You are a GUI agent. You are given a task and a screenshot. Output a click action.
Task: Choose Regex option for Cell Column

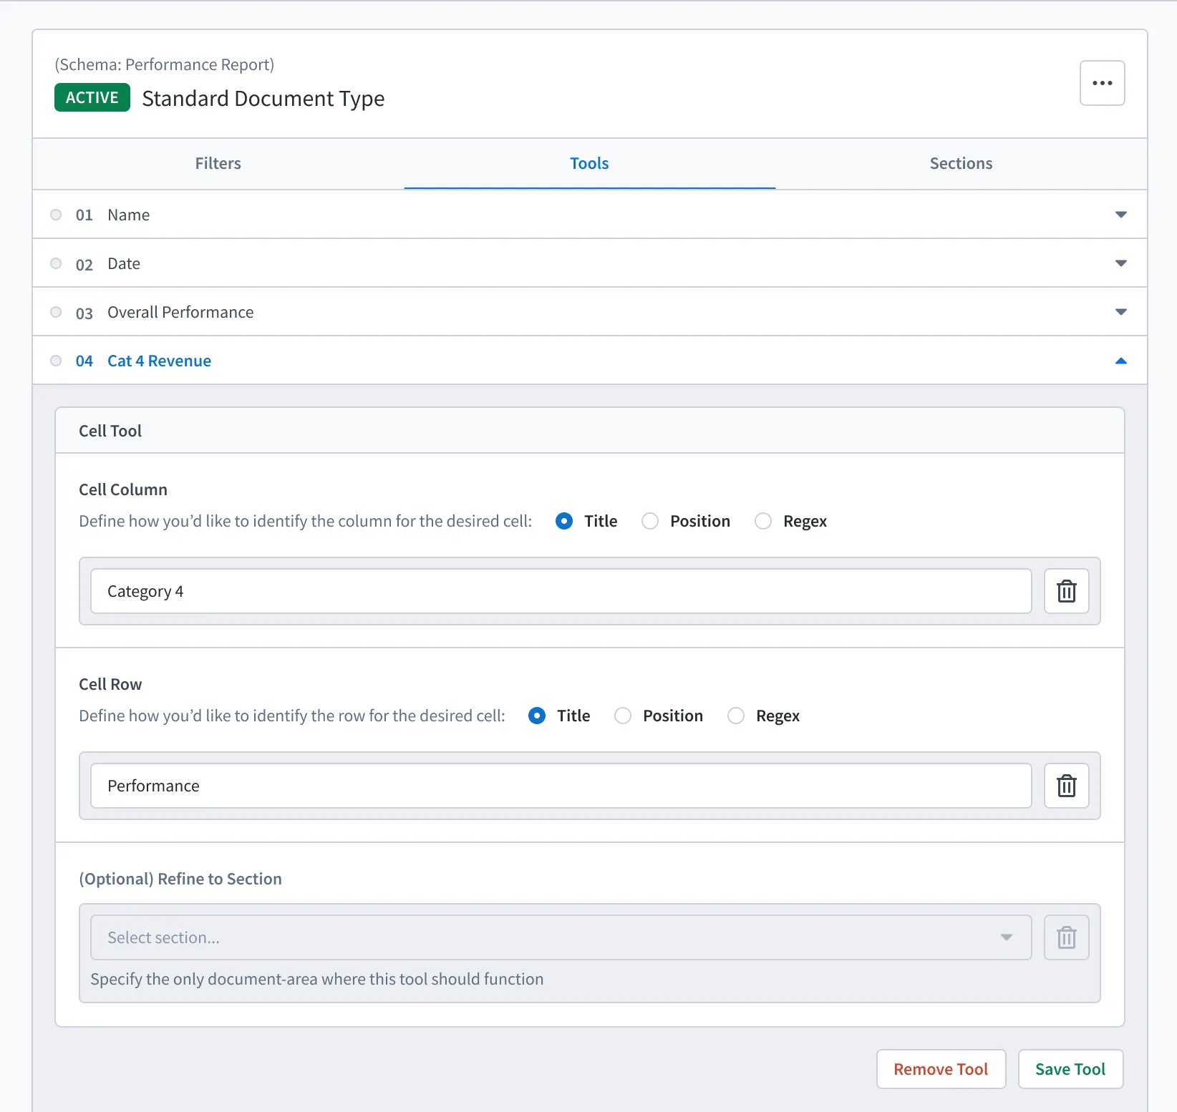(x=763, y=521)
